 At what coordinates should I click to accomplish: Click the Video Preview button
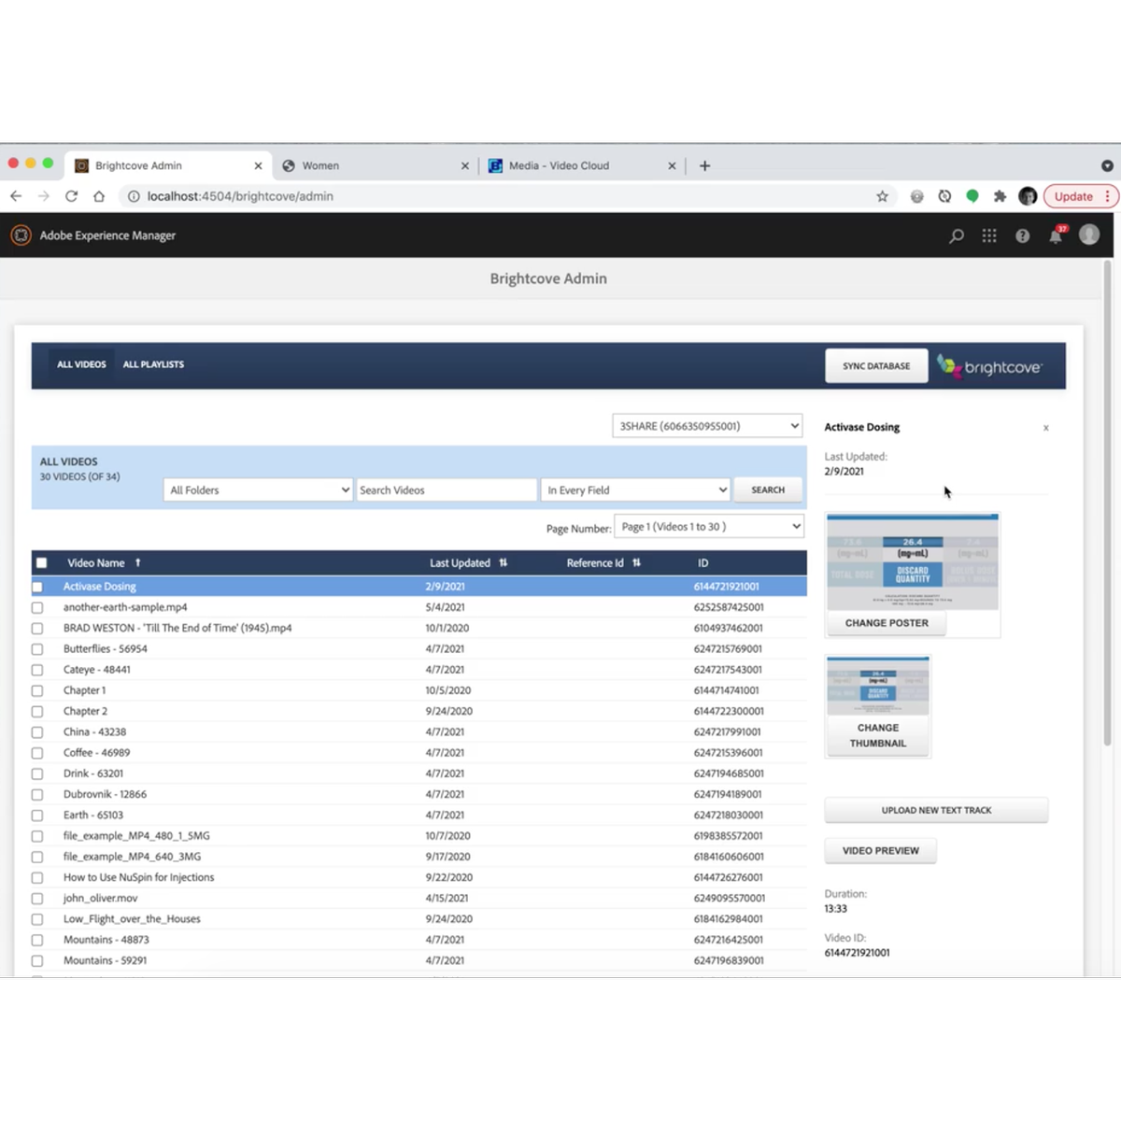coord(880,851)
